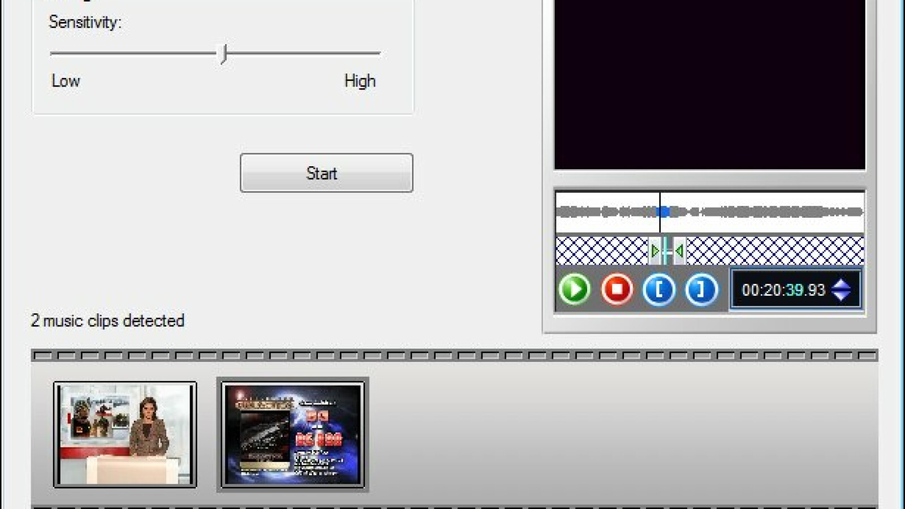Click the cyan jog marker between trim handles
Viewport: 905px width, 509px height.
(x=667, y=251)
